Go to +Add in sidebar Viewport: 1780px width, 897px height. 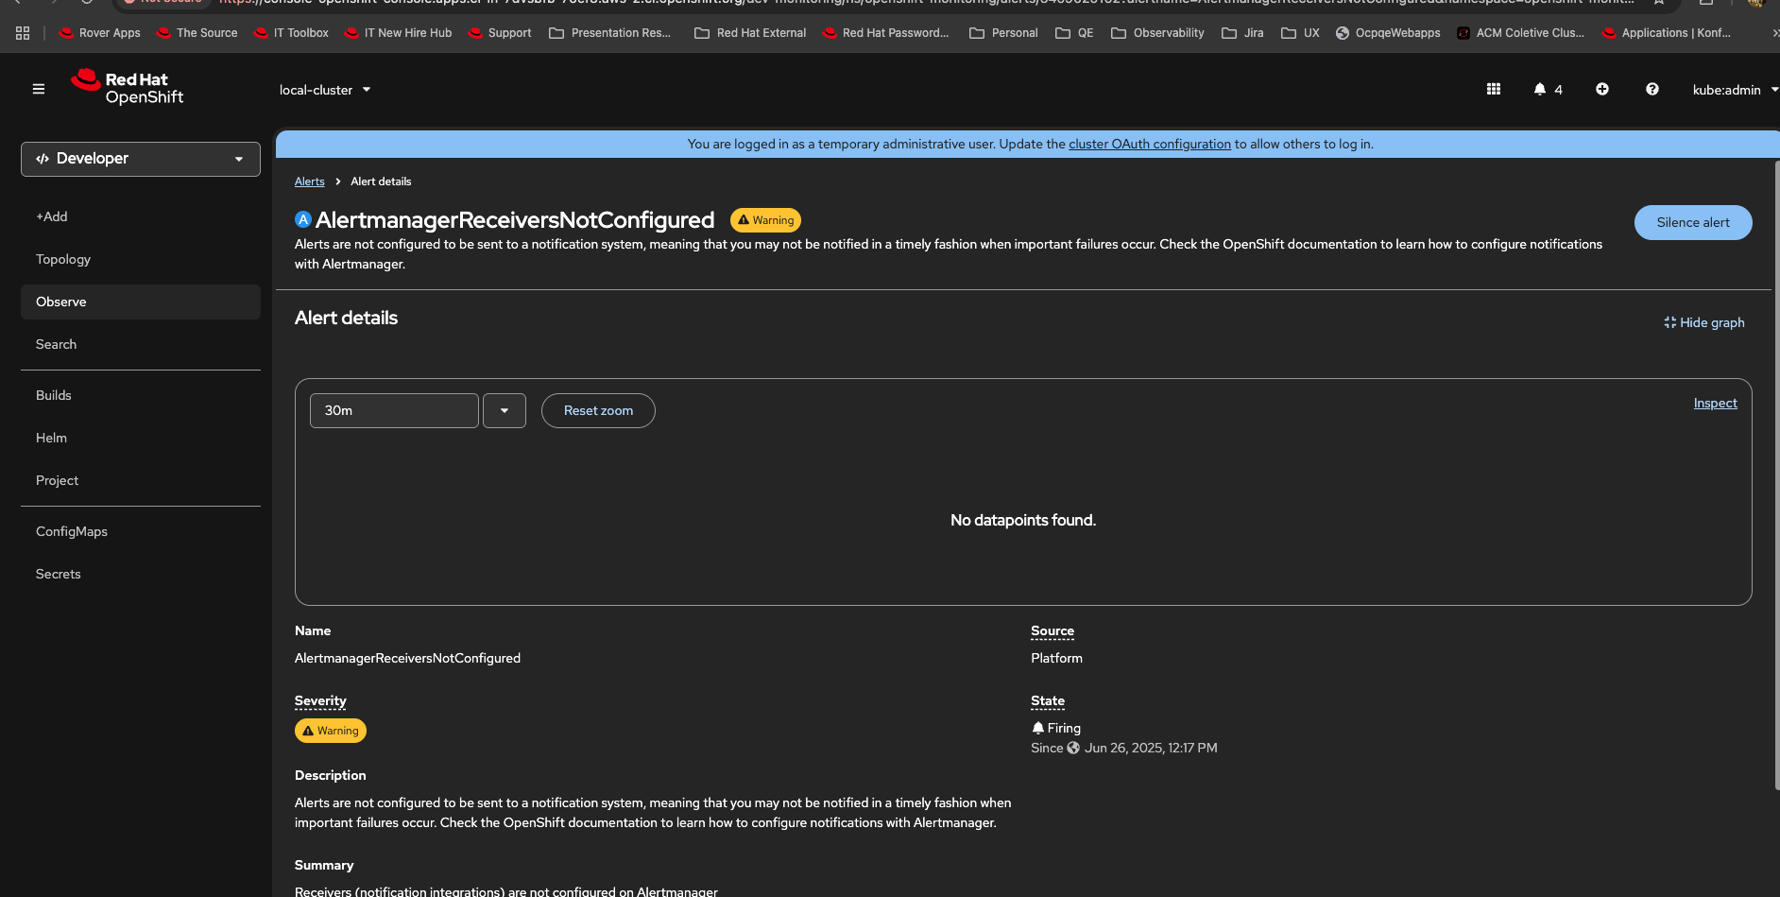click(x=141, y=216)
